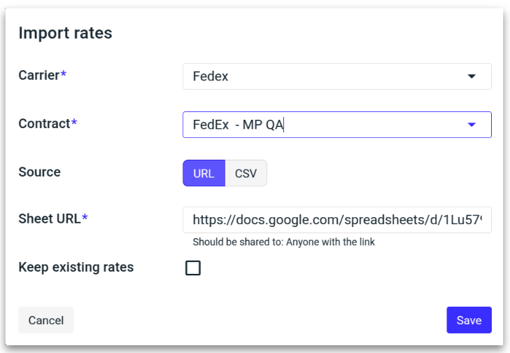Click the 'Keep existing rates' label text
The width and height of the screenshot is (510, 353).
[x=76, y=267]
